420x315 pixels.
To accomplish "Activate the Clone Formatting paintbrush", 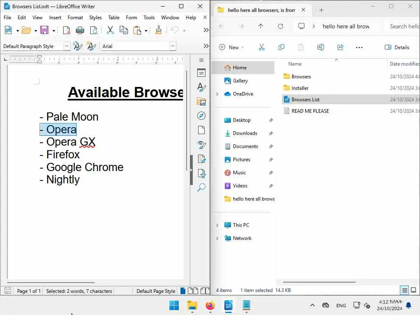I will pyautogui.click(x=159, y=30).
